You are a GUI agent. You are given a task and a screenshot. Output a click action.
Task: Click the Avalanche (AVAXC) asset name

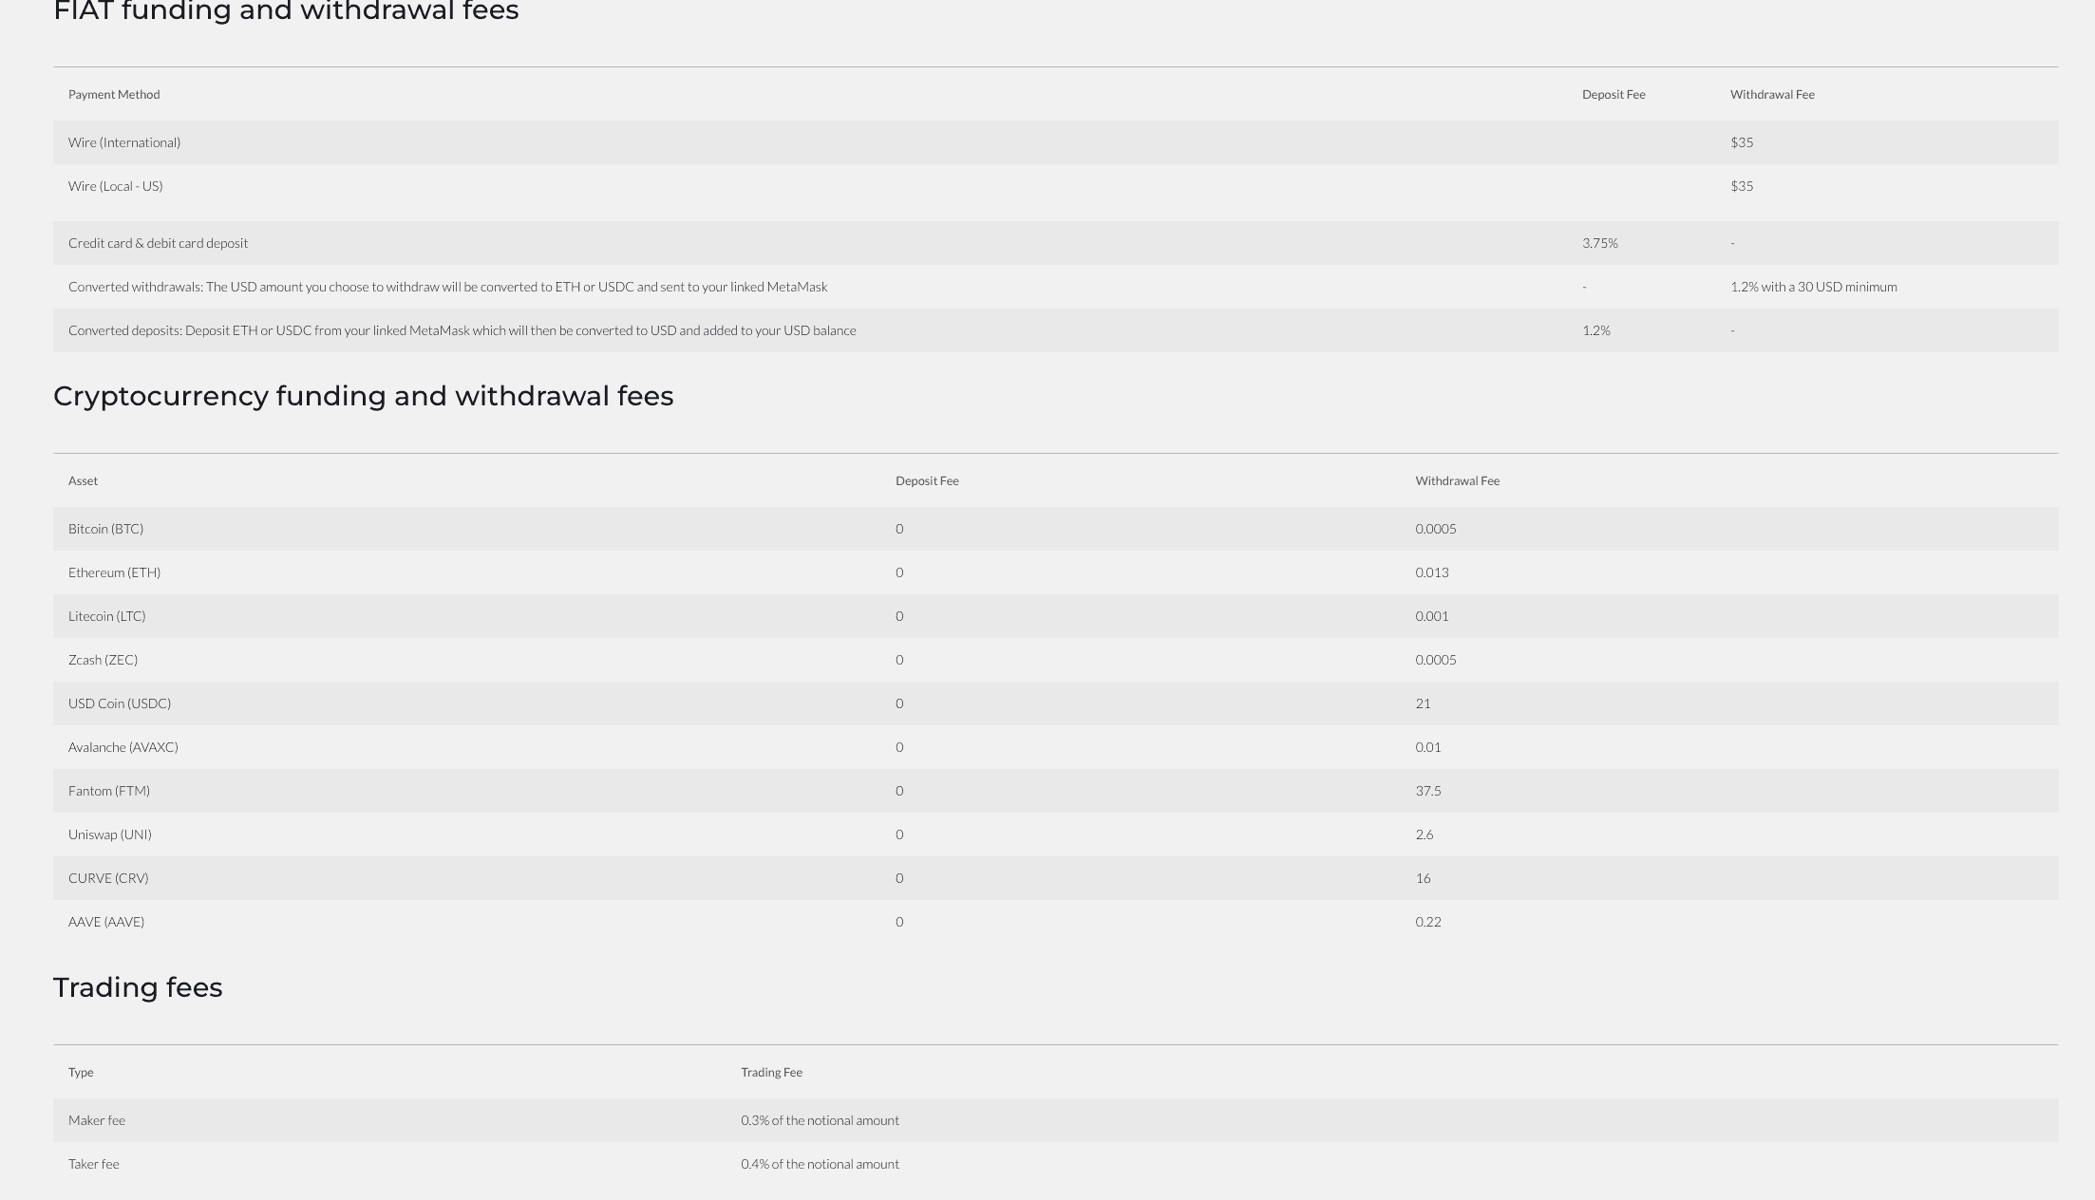point(123,747)
